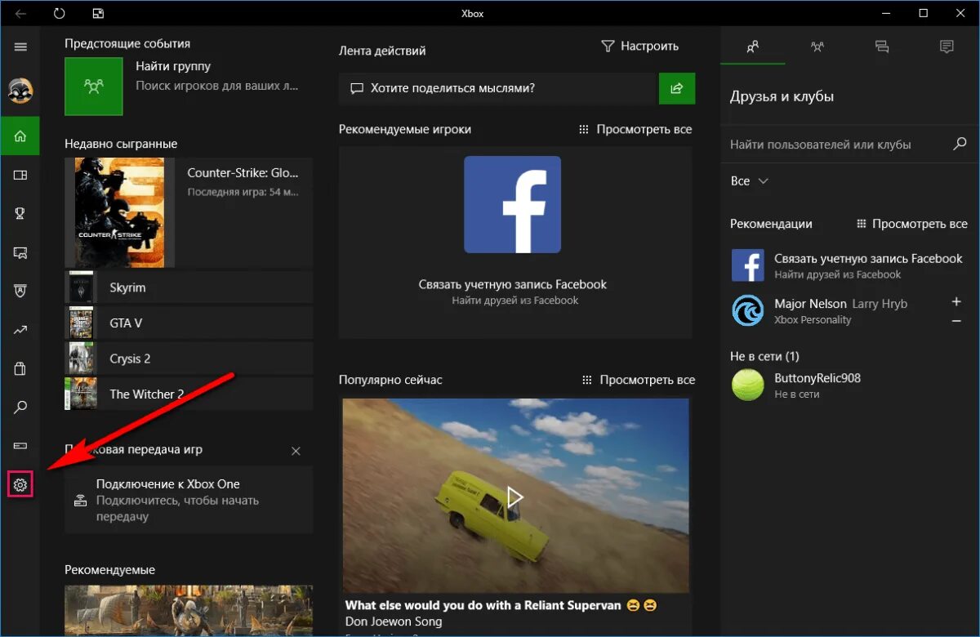Open the Counter-Strike cover thumbnail

(119, 212)
